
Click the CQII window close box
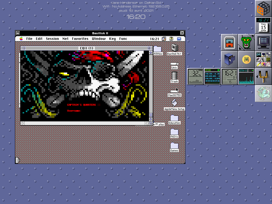24,48
